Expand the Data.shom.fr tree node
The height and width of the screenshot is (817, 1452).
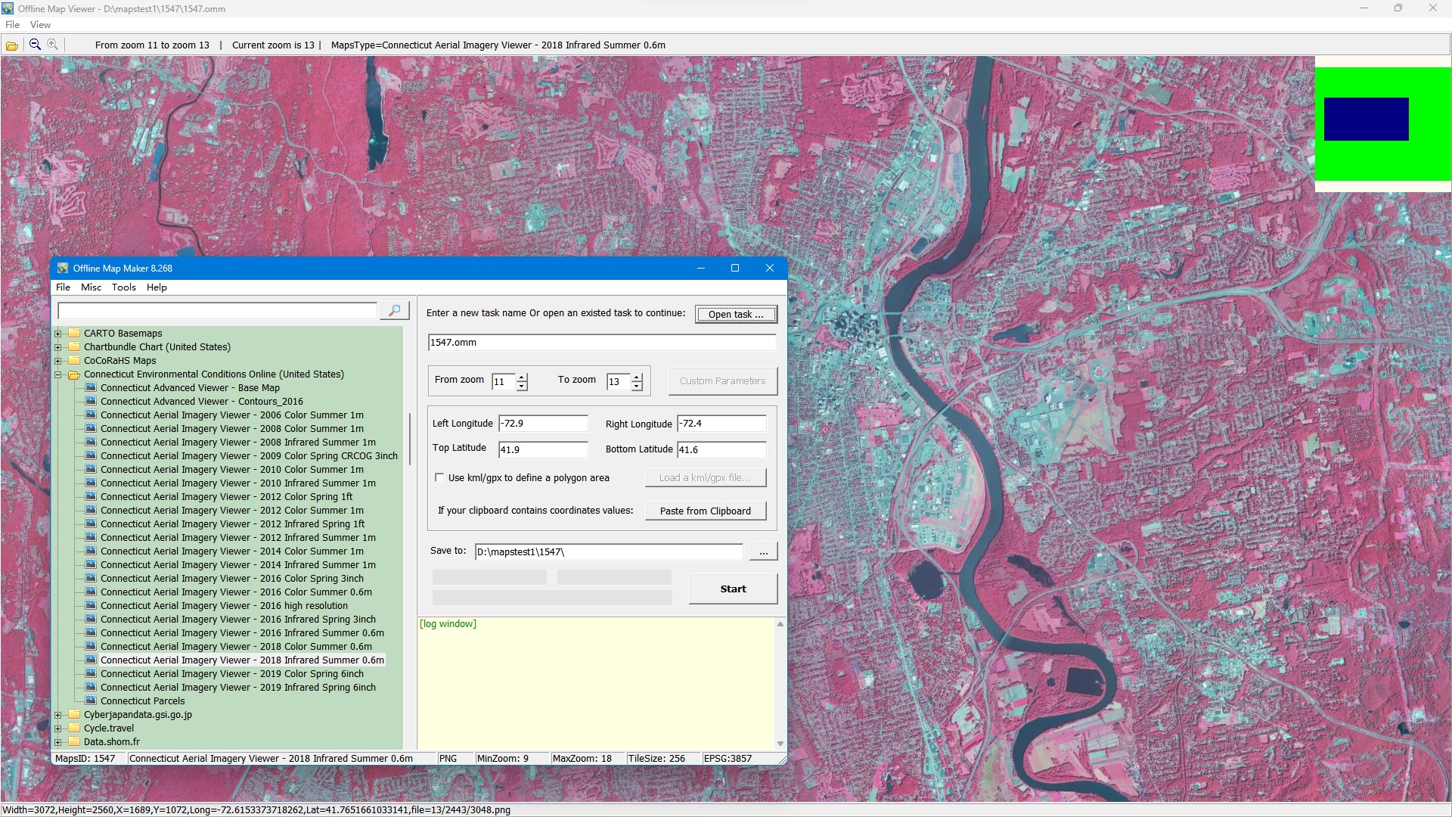tap(58, 741)
